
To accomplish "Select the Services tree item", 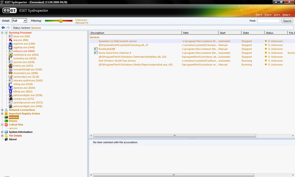I will coord(14,117).
